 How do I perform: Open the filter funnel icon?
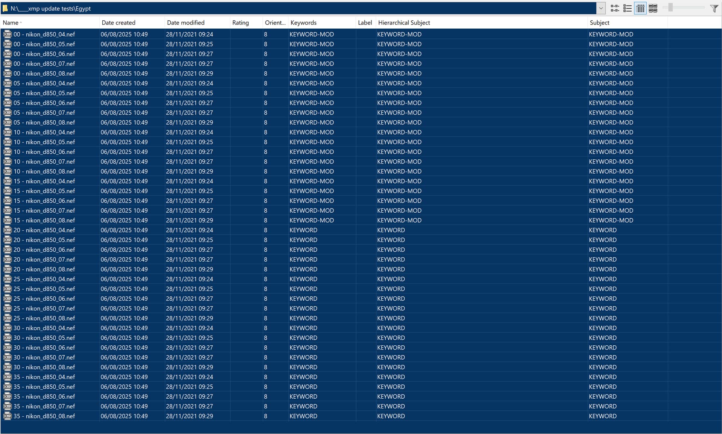pyautogui.click(x=714, y=8)
